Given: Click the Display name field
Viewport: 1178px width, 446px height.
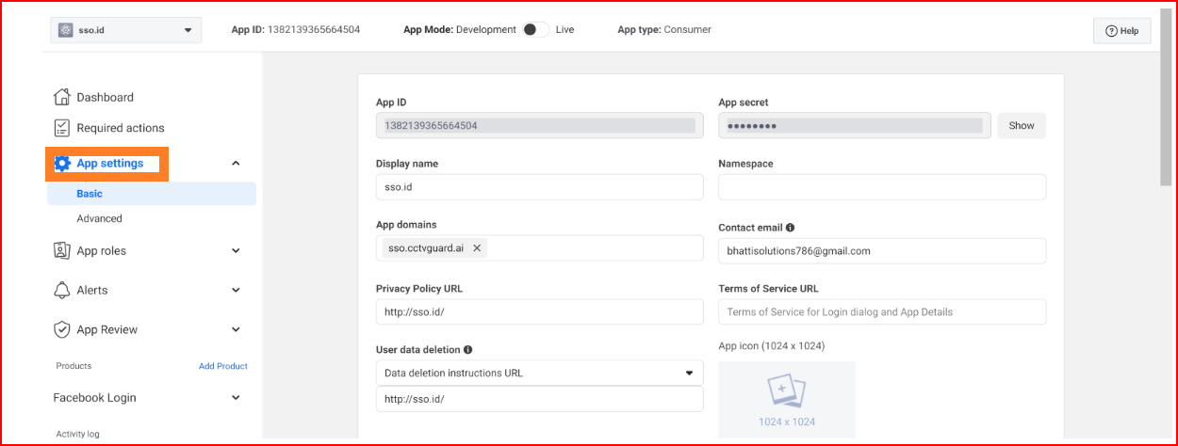Looking at the screenshot, I should click(539, 187).
